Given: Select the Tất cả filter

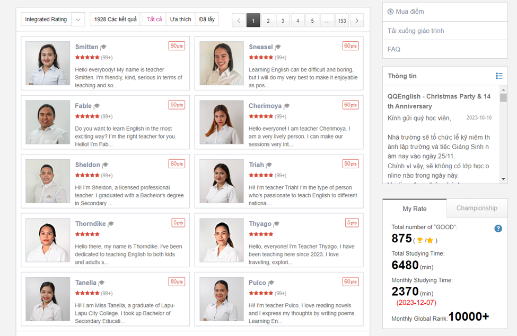Looking at the screenshot, I should [154, 20].
